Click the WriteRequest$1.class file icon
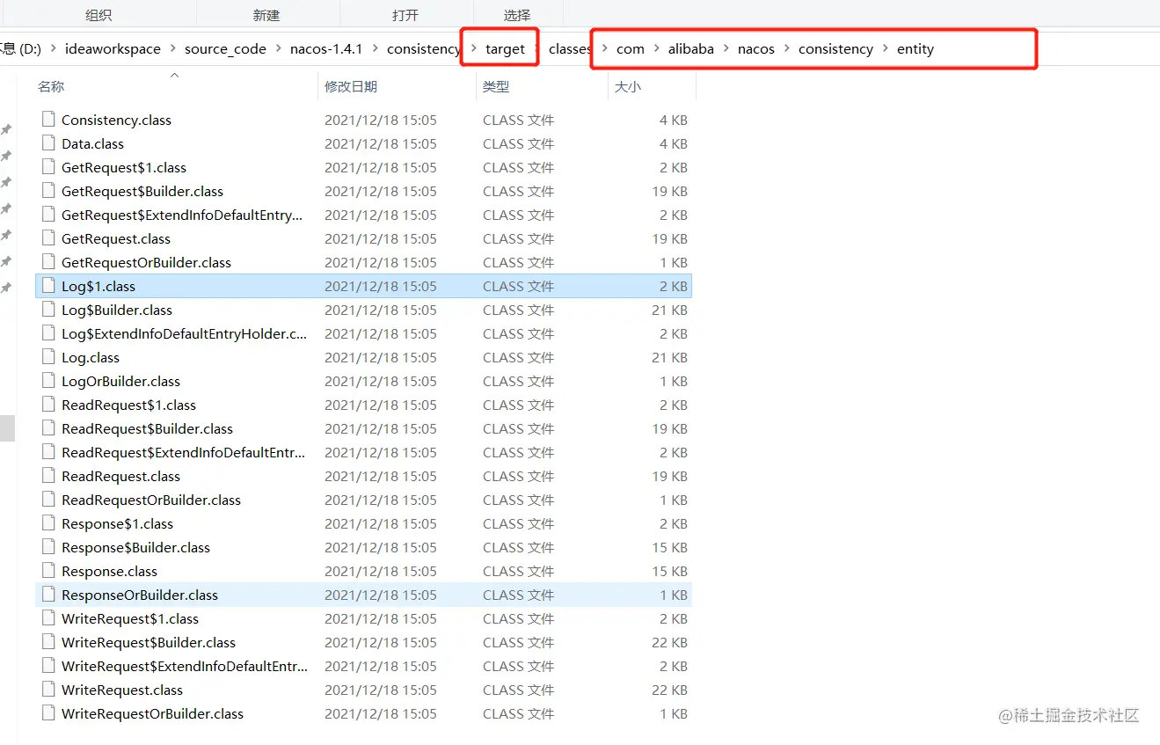1160x745 pixels. click(x=48, y=618)
